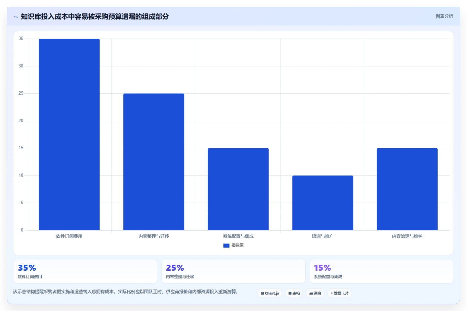Click the 培训与推广 x-axis label
The width and height of the screenshot is (467, 311).
click(x=323, y=236)
